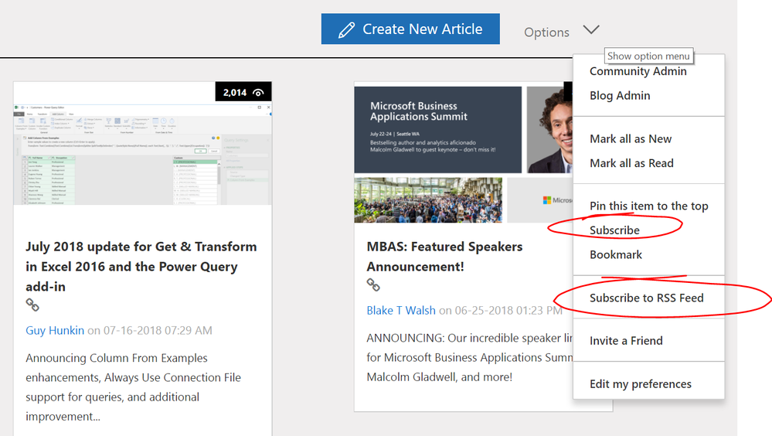Image resolution: width=772 pixels, height=436 pixels.
Task: Select Bookmark menu entry
Action: pyautogui.click(x=616, y=254)
